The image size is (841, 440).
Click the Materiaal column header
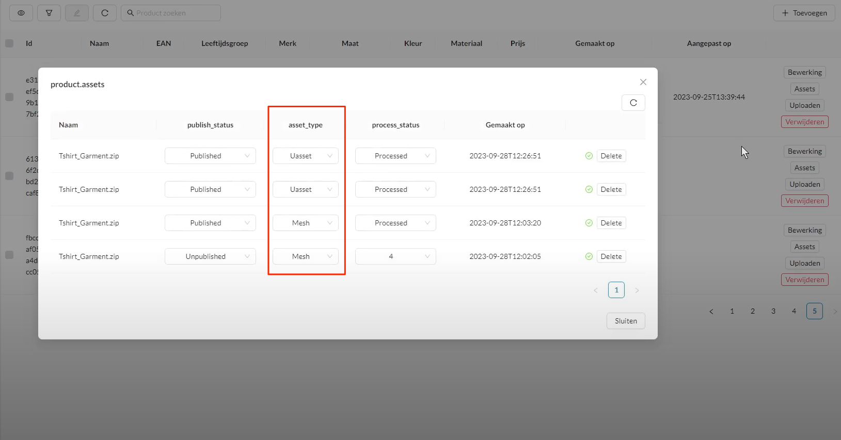tap(466, 43)
